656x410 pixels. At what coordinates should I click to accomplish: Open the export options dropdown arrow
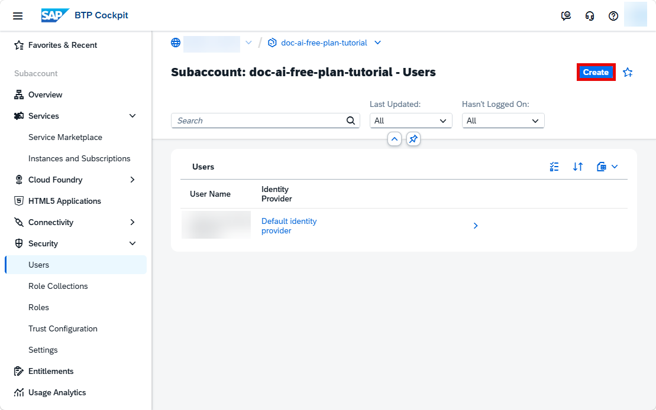[615, 167]
